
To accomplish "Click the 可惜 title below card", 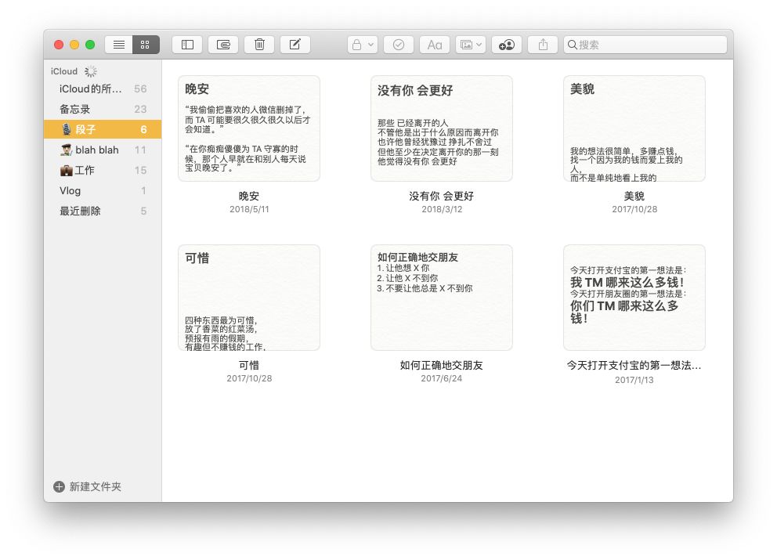I will (x=249, y=365).
